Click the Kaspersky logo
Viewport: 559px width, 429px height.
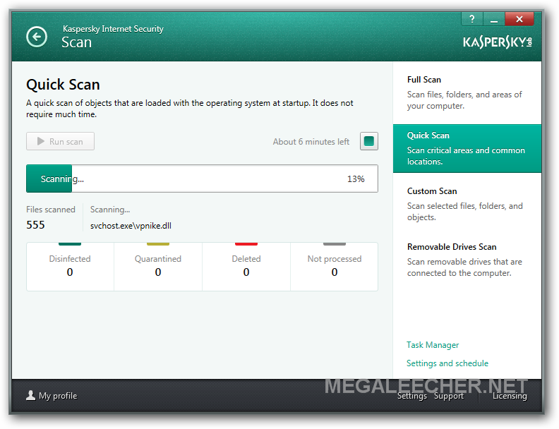498,42
